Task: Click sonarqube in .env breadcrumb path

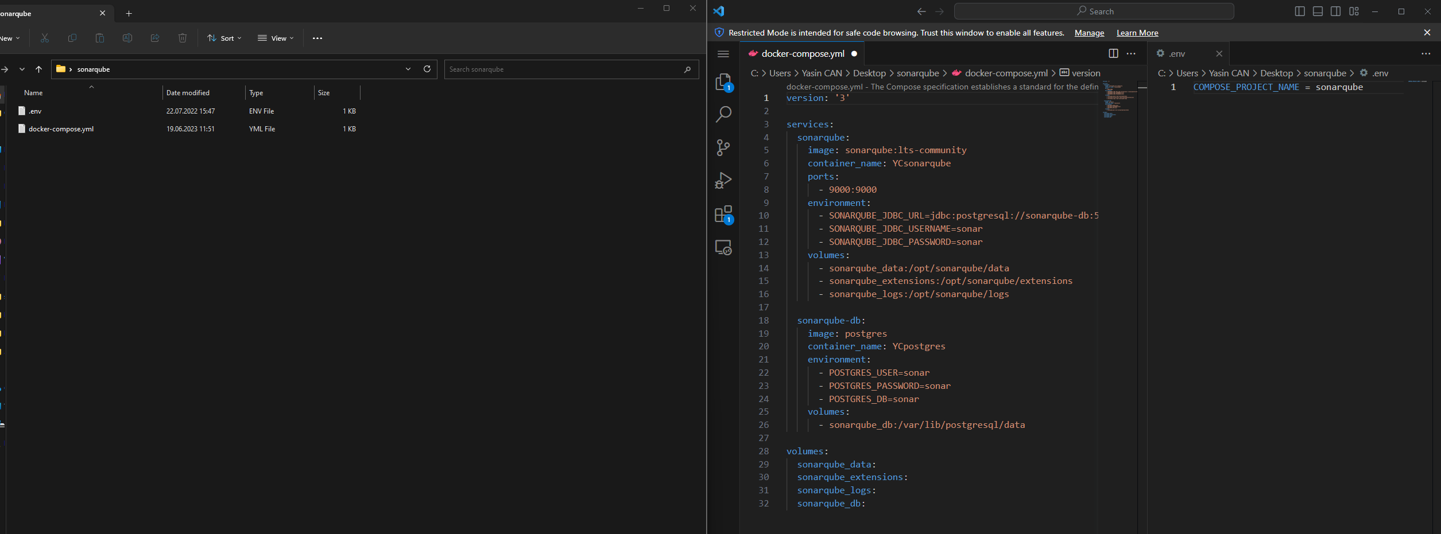Action: pyautogui.click(x=1324, y=73)
